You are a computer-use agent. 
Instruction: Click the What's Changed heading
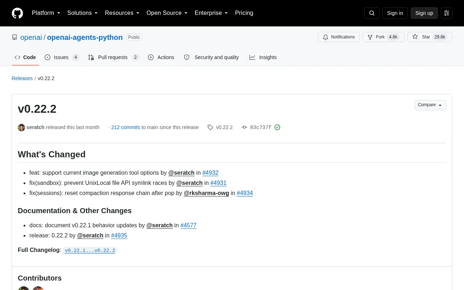[51, 154]
